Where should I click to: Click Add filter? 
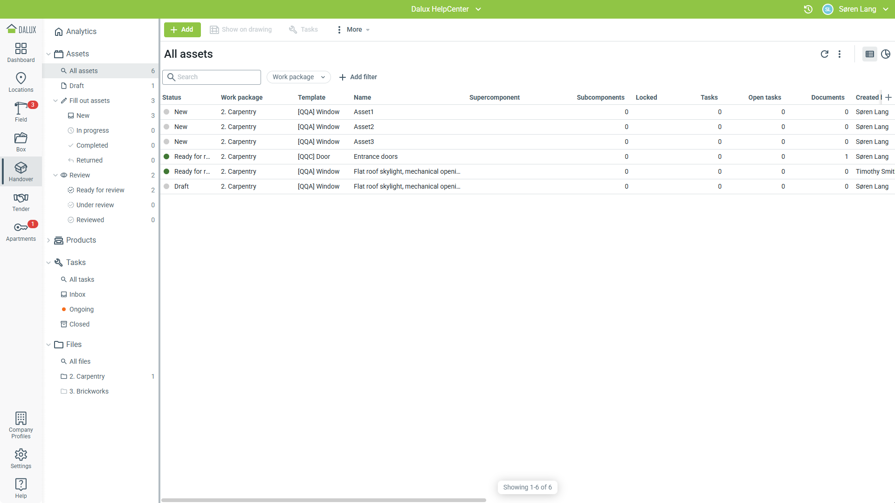(358, 77)
